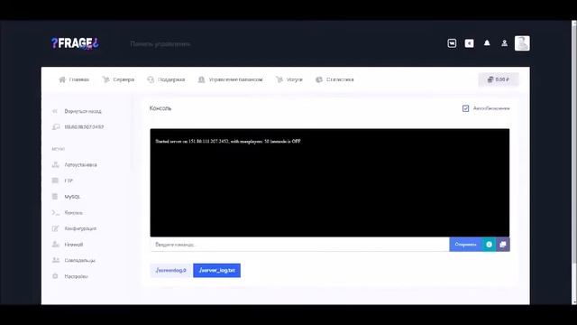
Task: Open the MySQL sidebar item
Action: click(66, 197)
